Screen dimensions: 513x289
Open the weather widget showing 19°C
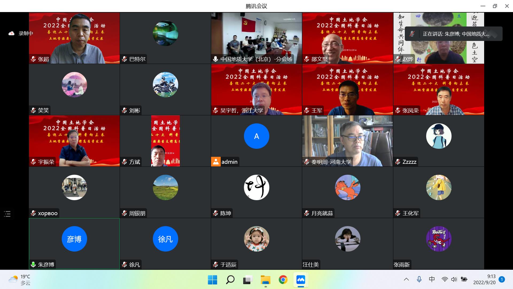point(20,280)
